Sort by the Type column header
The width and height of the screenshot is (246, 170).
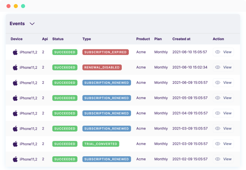coord(87,39)
